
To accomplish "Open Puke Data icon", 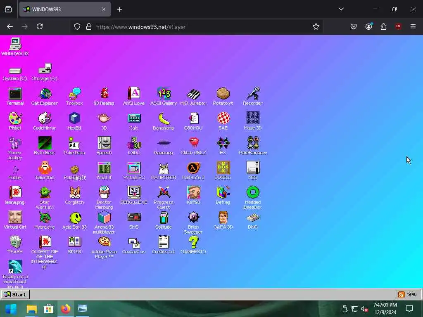I will [x=74, y=143].
